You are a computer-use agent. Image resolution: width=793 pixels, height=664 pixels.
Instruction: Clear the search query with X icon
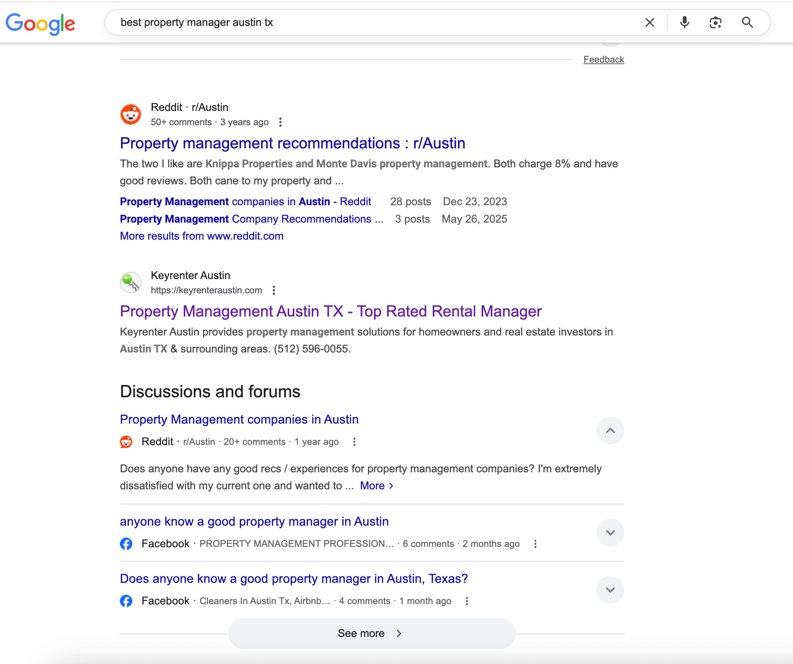tap(650, 22)
